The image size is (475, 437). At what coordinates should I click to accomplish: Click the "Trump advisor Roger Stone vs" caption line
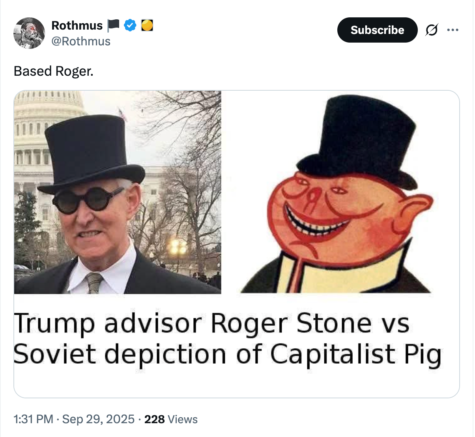211,323
